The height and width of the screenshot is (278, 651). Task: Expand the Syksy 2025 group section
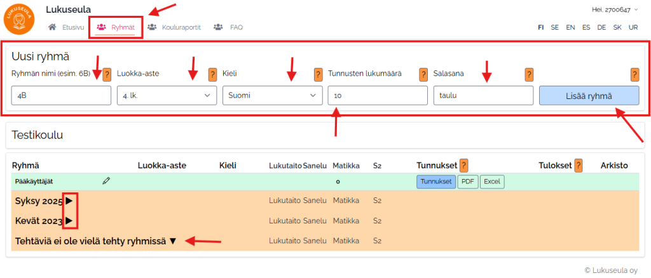69,201
